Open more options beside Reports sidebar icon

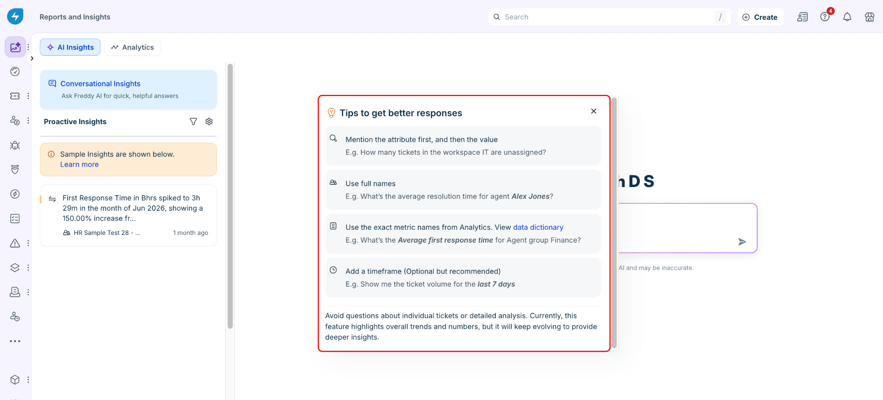(x=28, y=47)
